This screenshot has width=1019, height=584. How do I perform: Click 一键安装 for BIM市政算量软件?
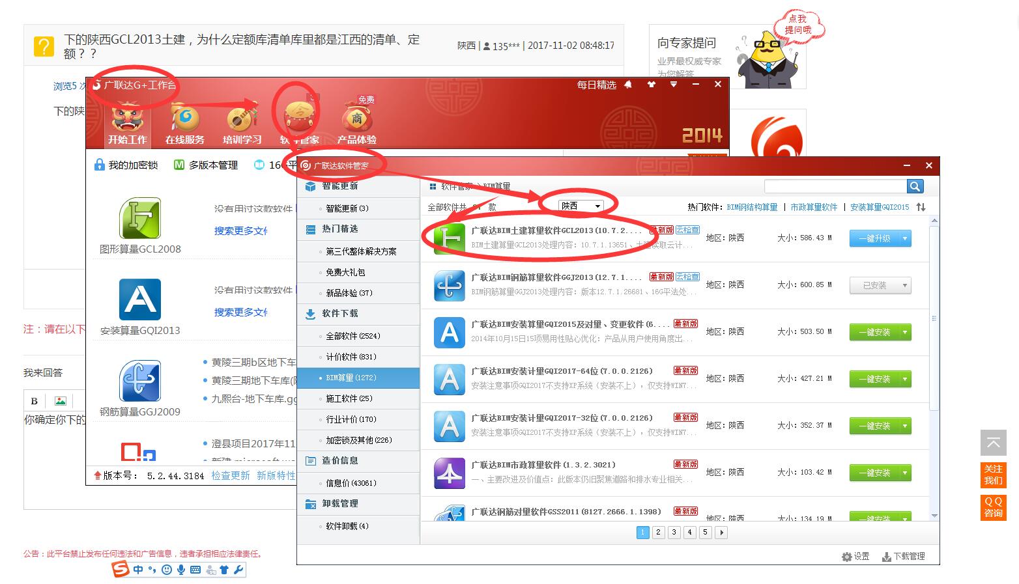[x=874, y=473]
